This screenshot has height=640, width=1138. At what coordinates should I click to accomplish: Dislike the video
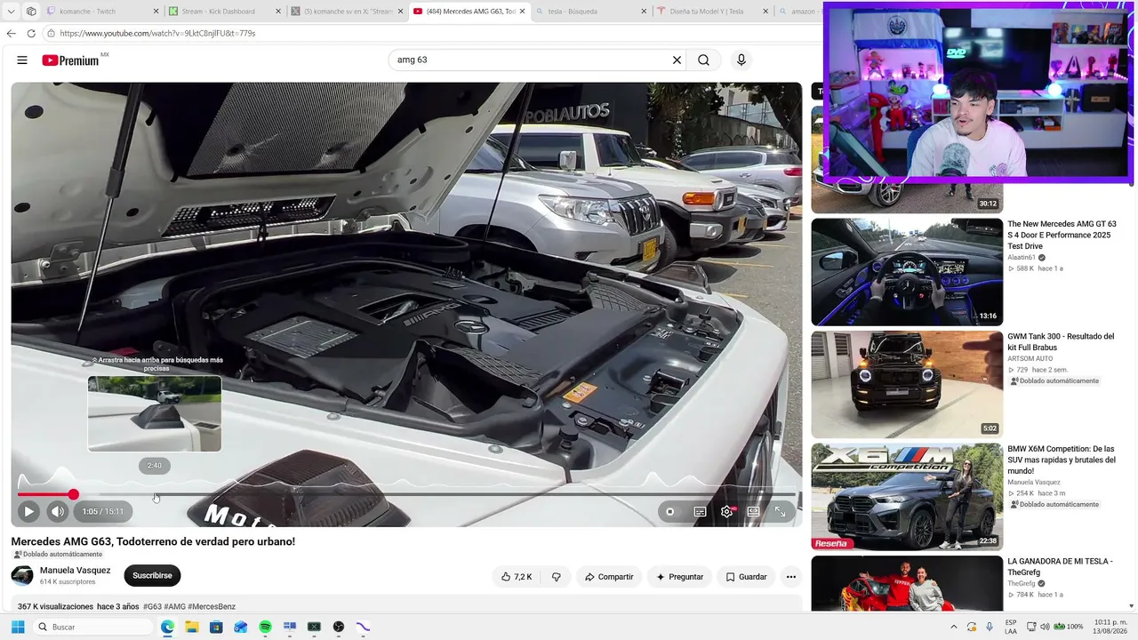pyautogui.click(x=557, y=577)
